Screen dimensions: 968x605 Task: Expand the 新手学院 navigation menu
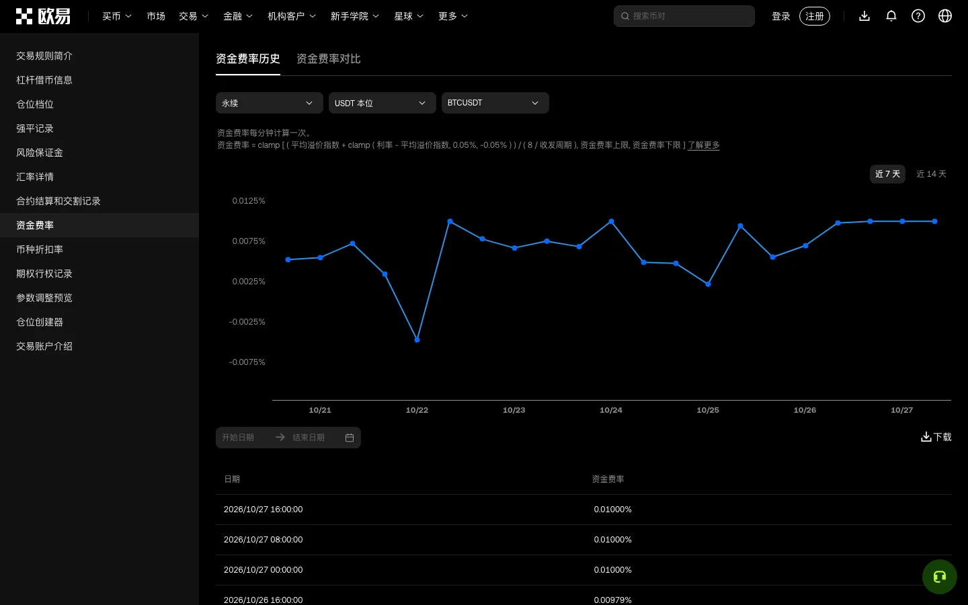(x=355, y=16)
